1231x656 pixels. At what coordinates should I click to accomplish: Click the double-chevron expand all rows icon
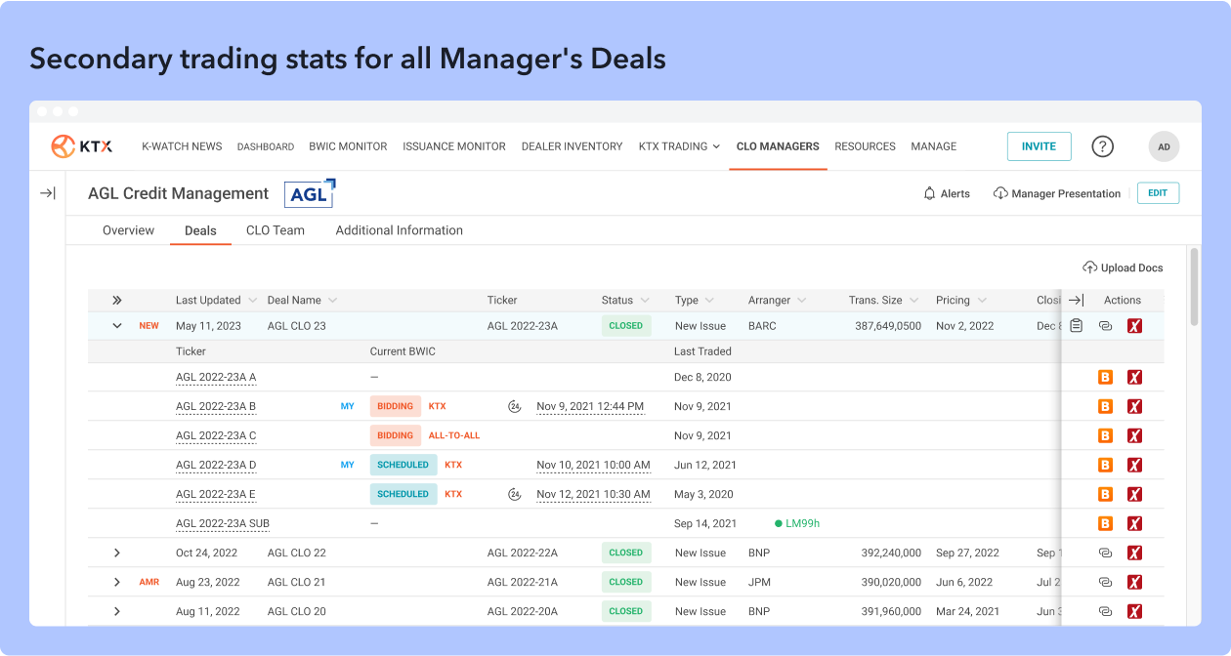pyautogui.click(x=117, y=301)
